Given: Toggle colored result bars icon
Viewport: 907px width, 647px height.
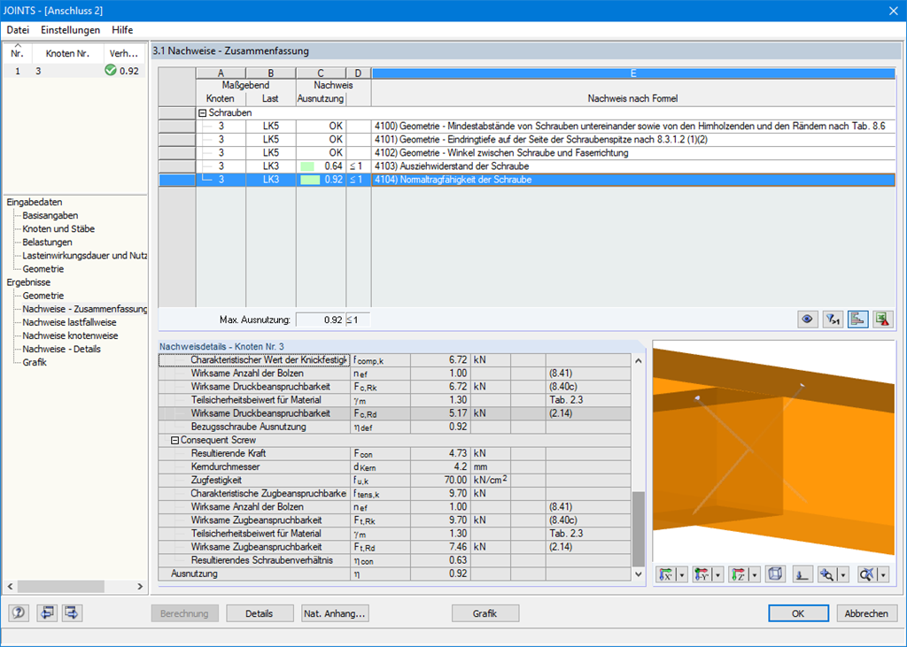Looking at the screenshot, I should tap(857, 320).
